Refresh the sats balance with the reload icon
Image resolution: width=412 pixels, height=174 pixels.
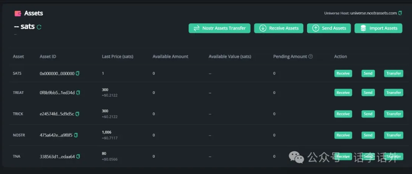coord(39,27)
